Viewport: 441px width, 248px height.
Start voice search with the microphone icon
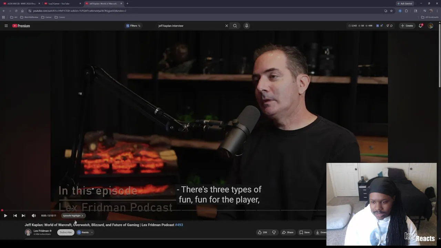coord(246,26)
